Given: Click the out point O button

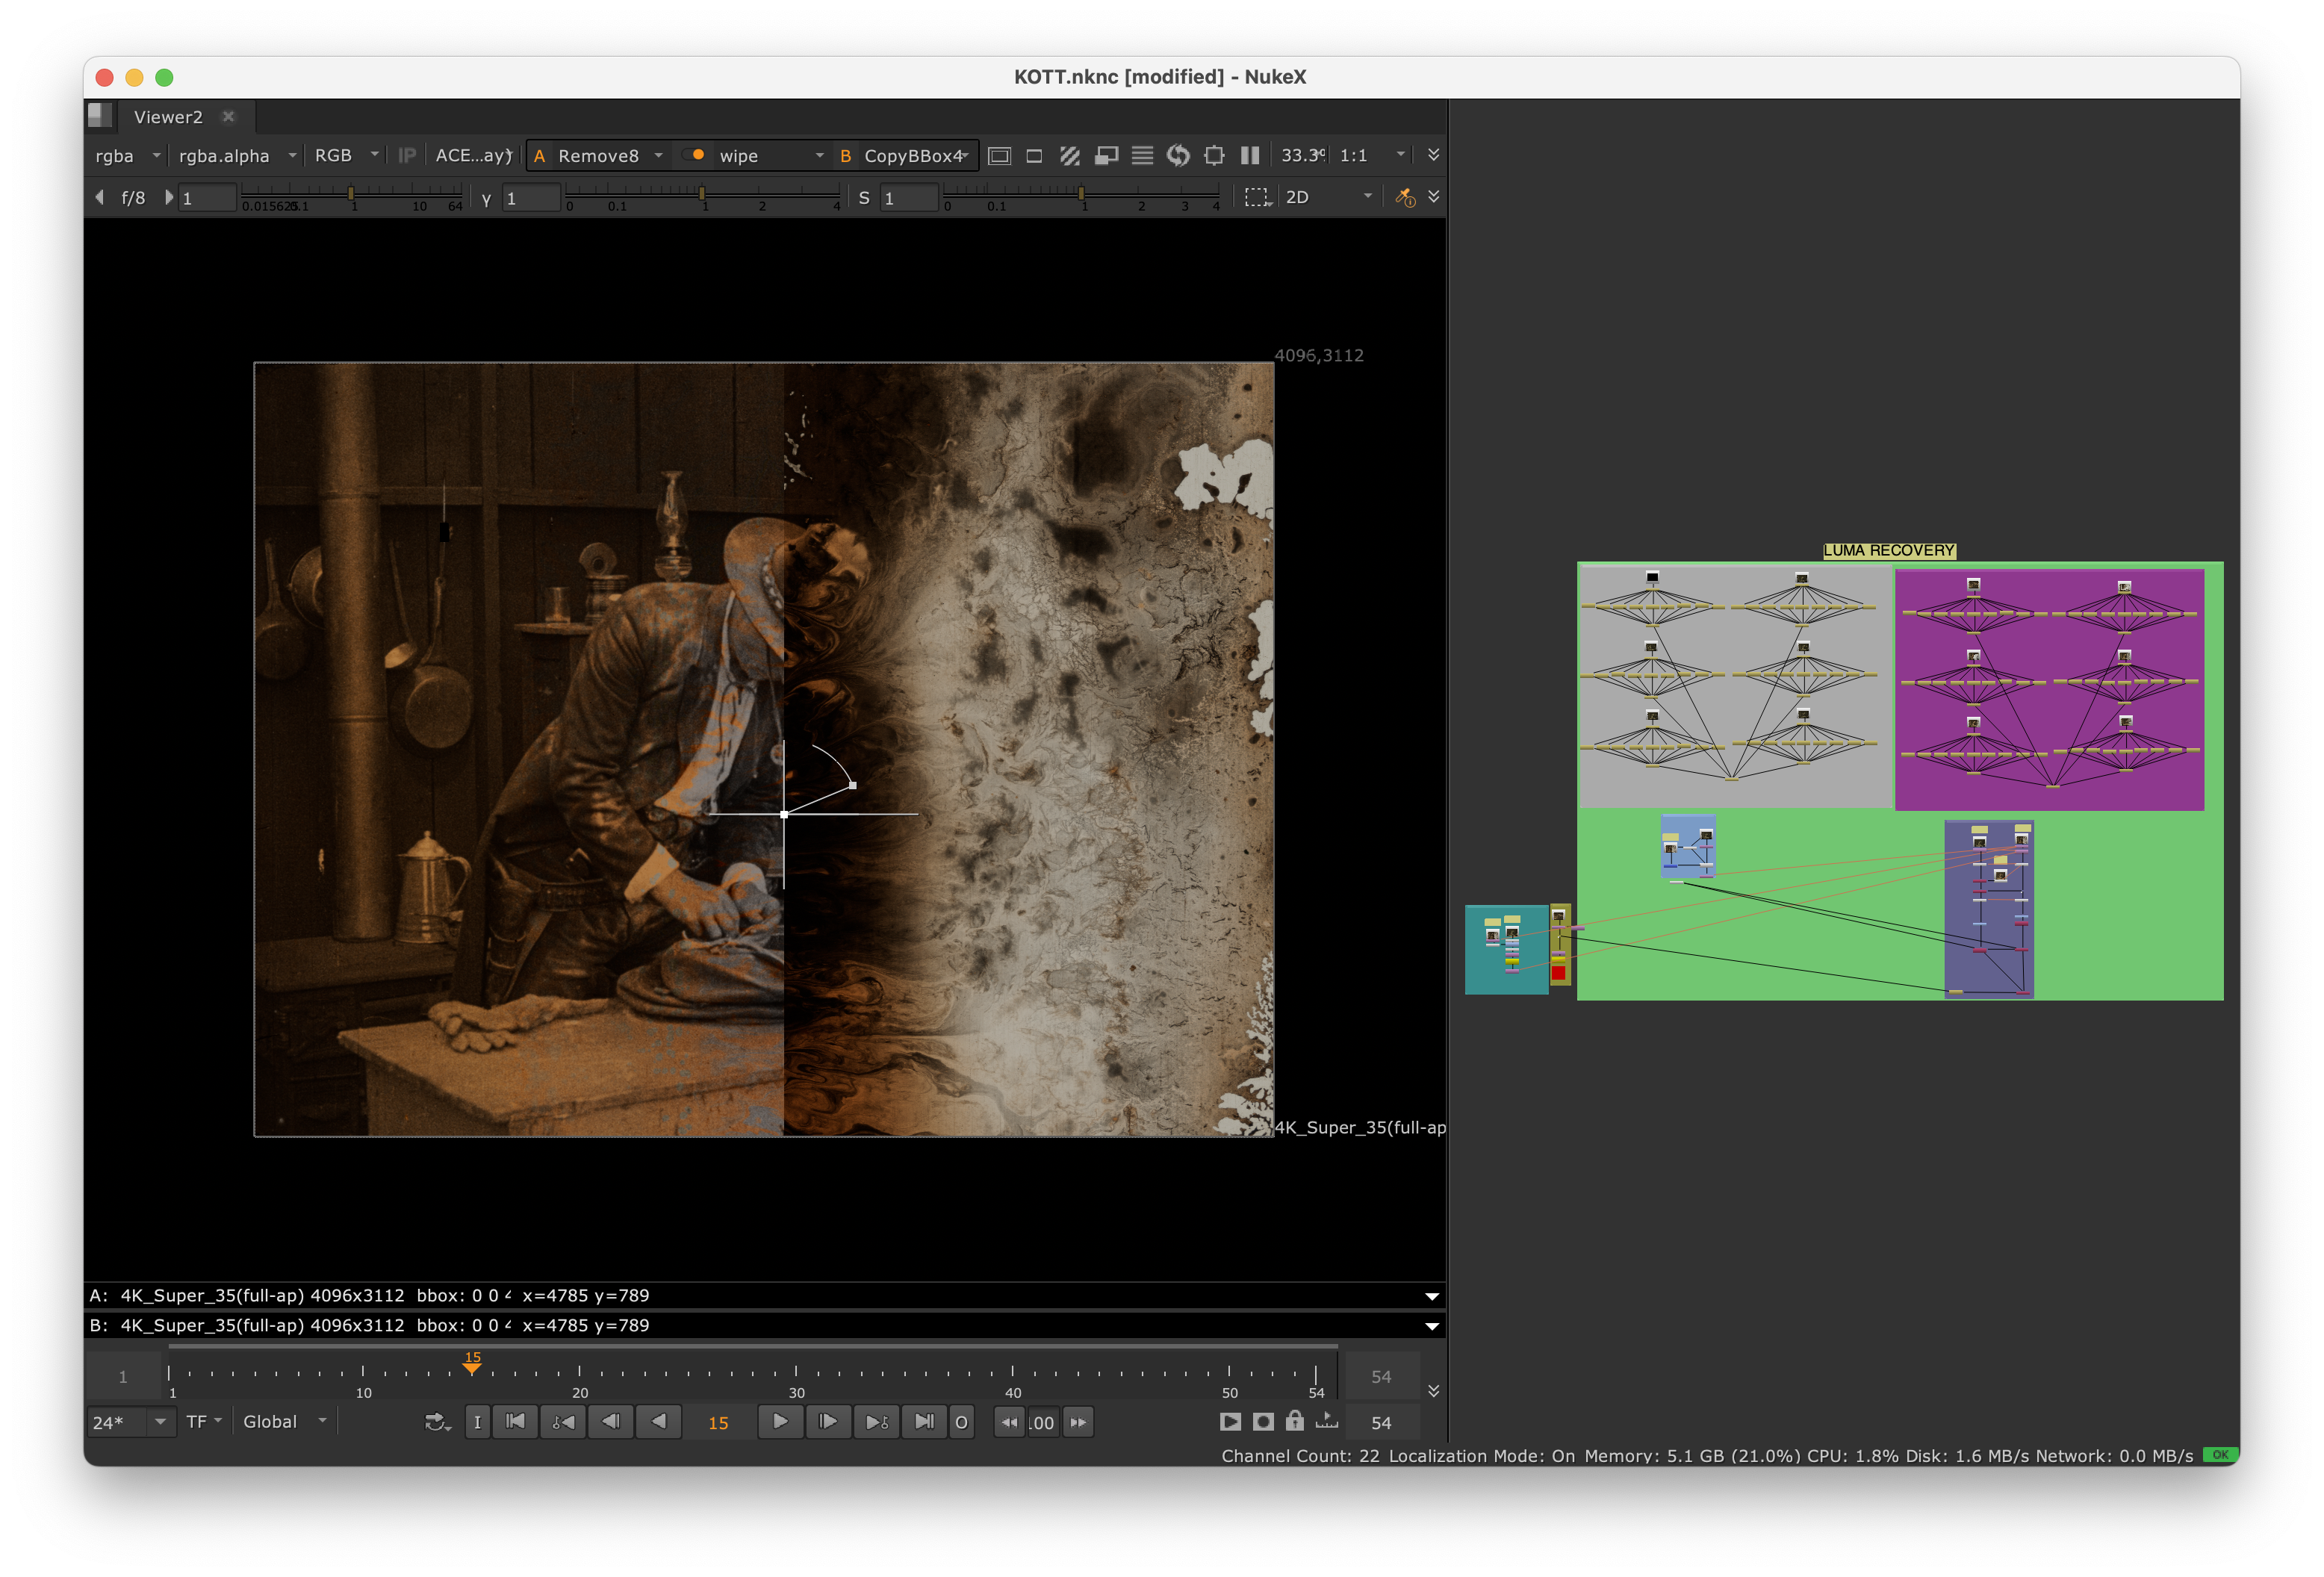Looking at the screenshot, I should pos(961,1421).
